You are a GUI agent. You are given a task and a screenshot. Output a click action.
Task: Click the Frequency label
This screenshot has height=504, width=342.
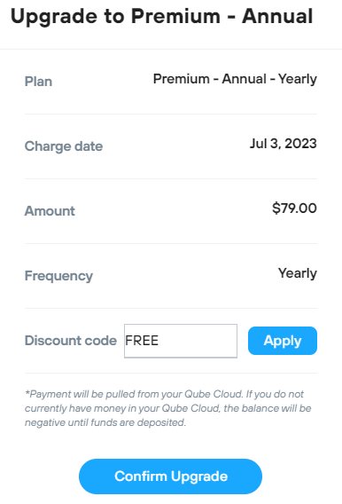pyautogui.click(x=58, y=276)
